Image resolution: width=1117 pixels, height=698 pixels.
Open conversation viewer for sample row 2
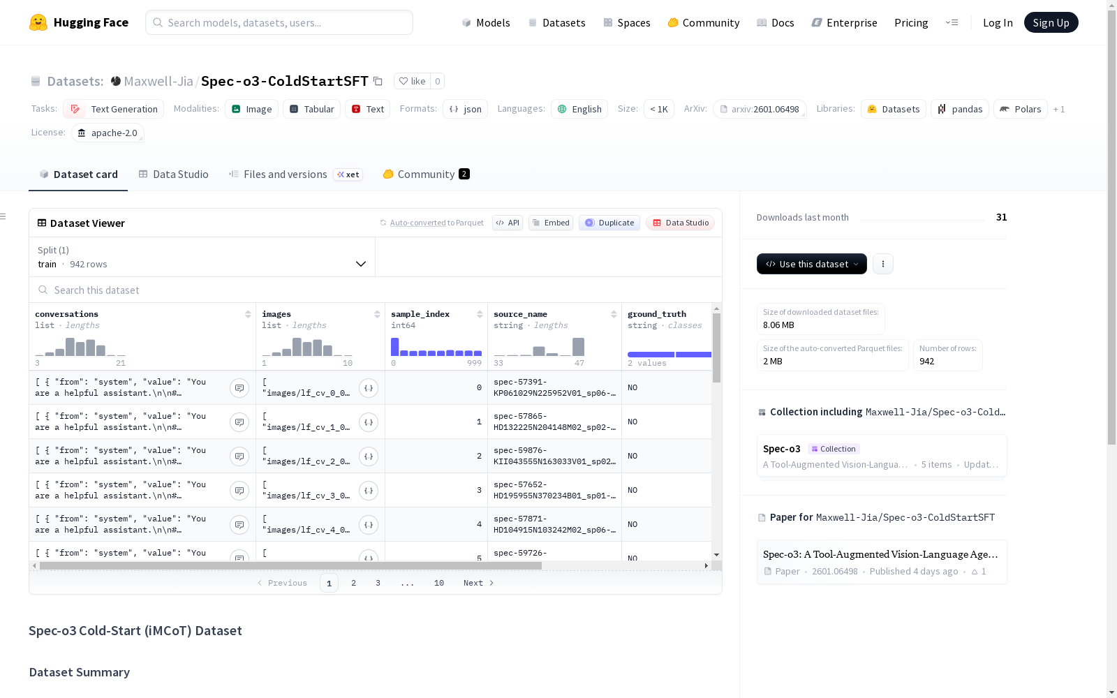point(239,456)
